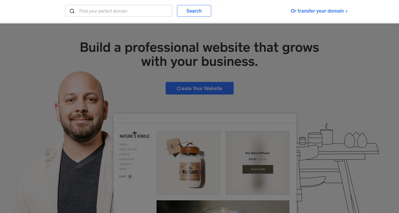Click the chevron after transfer your domain
The image size is (399, 213).
click(x=346, y=11)
